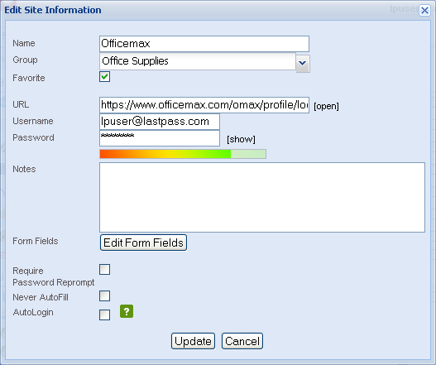Click inside the masked Password field
The height and width of the screenshot is (365, 436).
[x=160, y=138]
